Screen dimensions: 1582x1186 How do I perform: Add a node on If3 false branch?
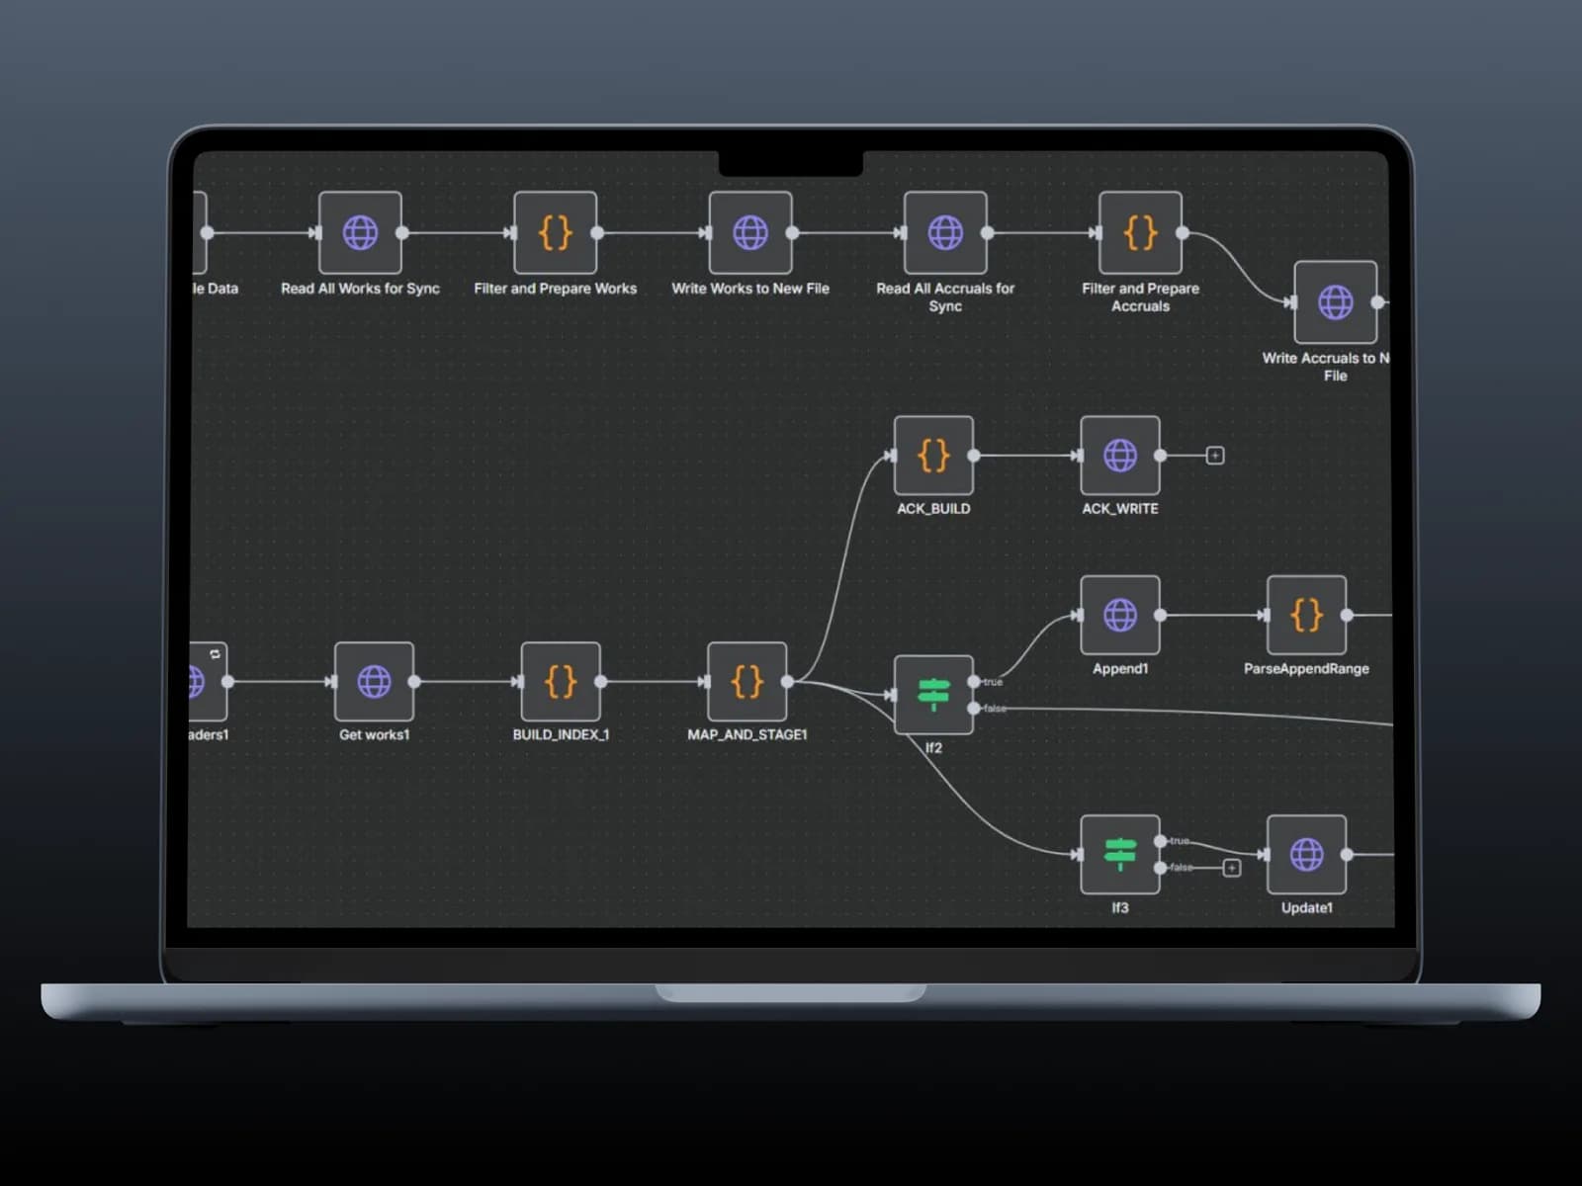1232,868
